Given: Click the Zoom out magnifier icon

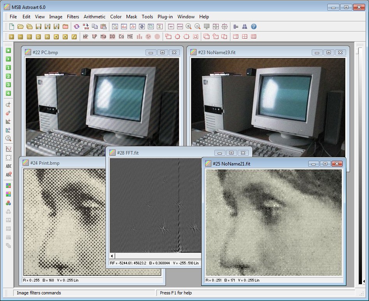Looking at the screenshot, I should (198, 26).
